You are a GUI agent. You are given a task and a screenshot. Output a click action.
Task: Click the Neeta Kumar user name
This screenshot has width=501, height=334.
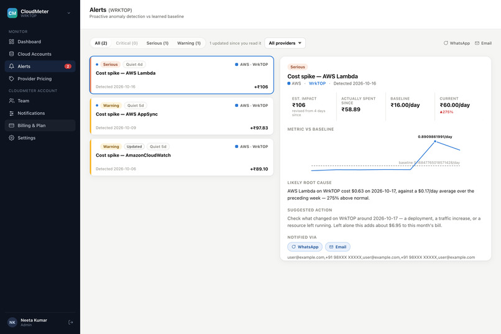point(34,320)
